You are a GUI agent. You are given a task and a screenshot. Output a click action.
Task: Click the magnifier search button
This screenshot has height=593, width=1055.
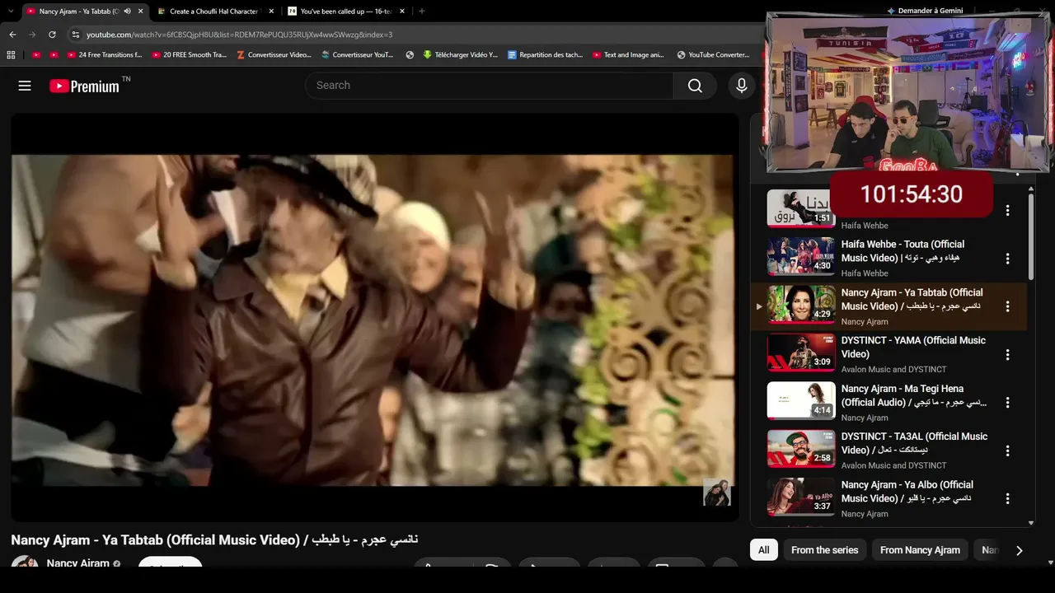click(x=695, y=86)
